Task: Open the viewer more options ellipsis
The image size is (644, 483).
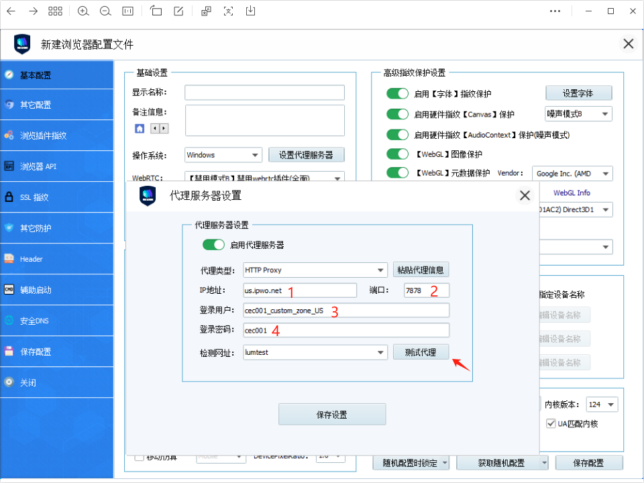Action: point(555,11)
